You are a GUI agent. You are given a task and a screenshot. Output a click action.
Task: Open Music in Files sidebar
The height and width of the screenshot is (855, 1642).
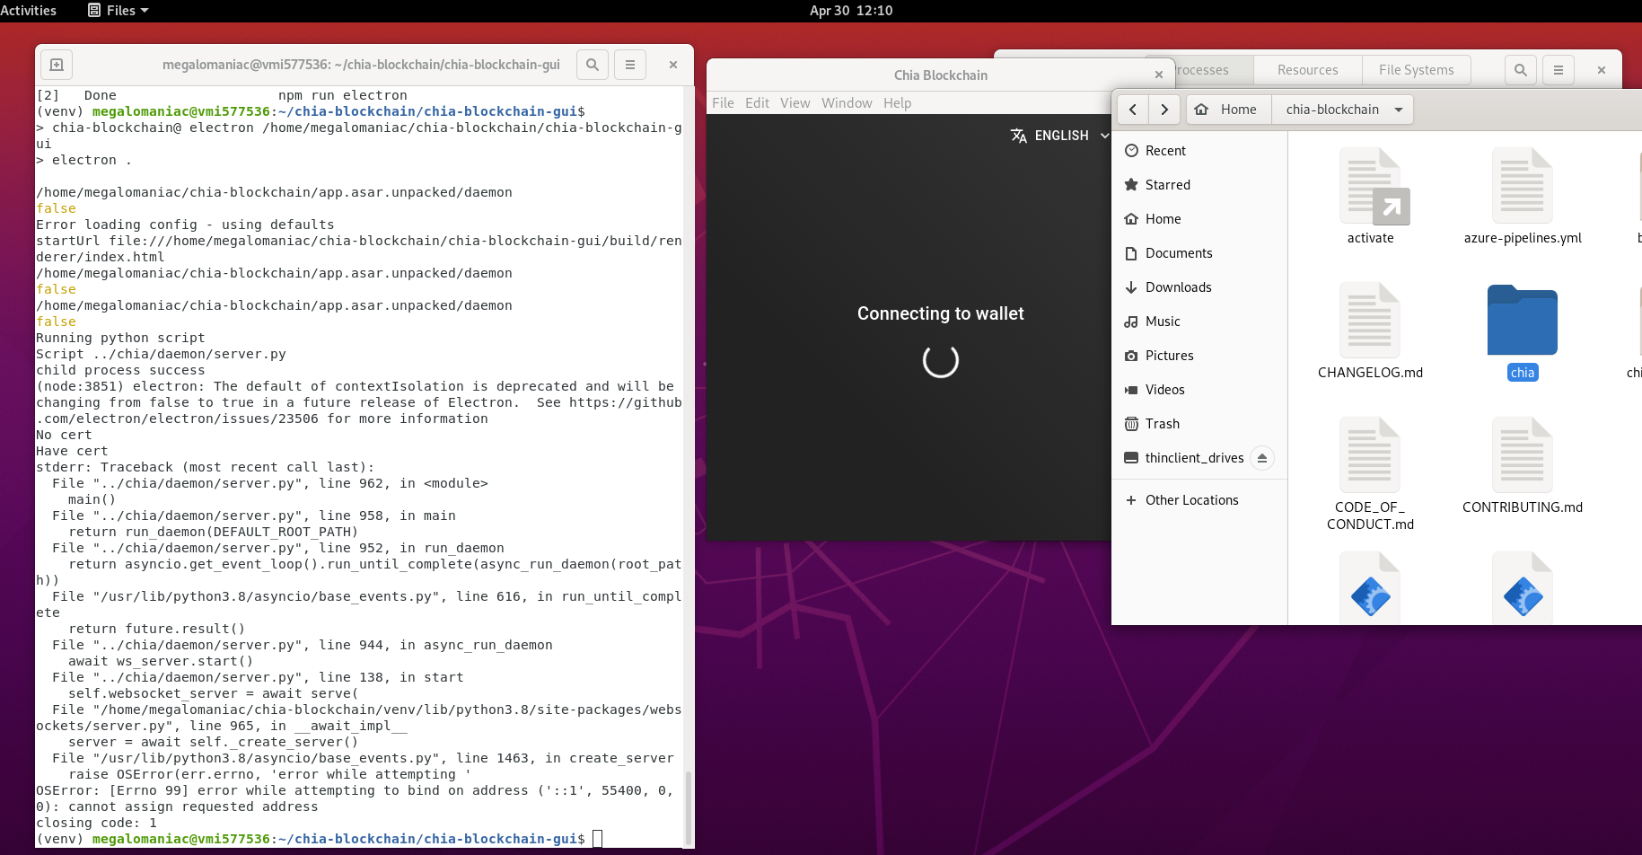1199,322
